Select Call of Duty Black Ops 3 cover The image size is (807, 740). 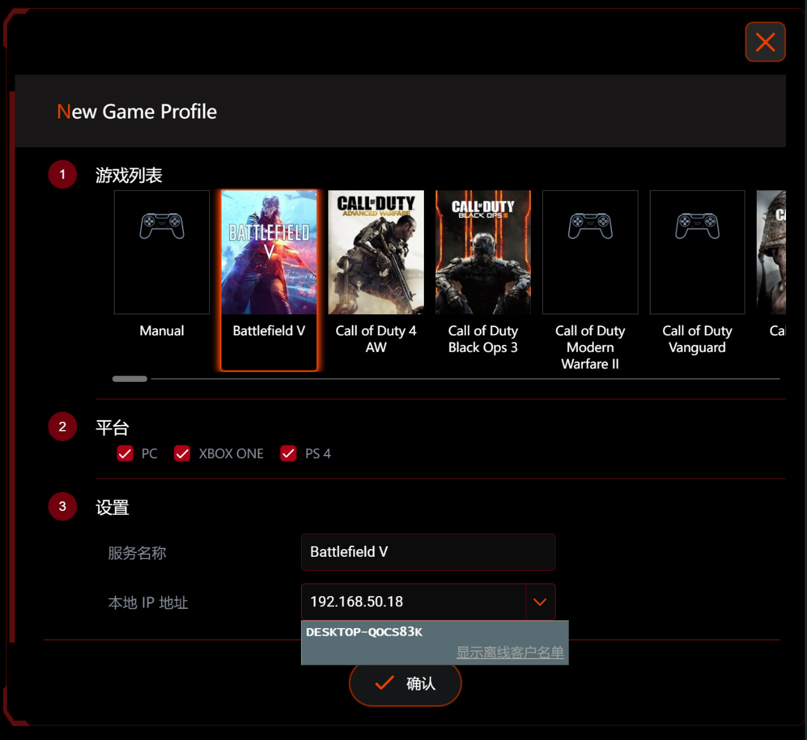tap(482, 253)
